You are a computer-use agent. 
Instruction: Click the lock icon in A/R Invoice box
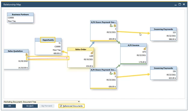[145, 49]
